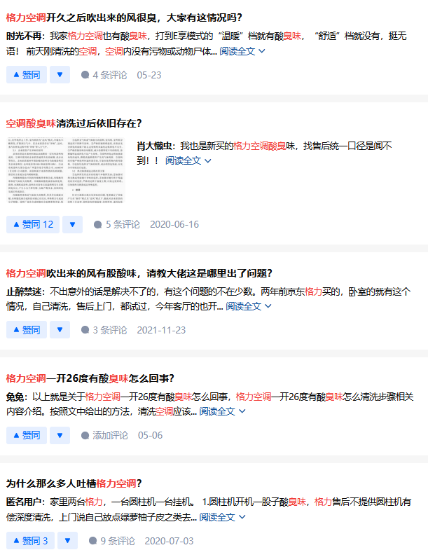Upvote the 时光不再 answer with 赞同
The width and height of the screenshot is (428, 557).
pyautogui.click(x=27, y=75)
